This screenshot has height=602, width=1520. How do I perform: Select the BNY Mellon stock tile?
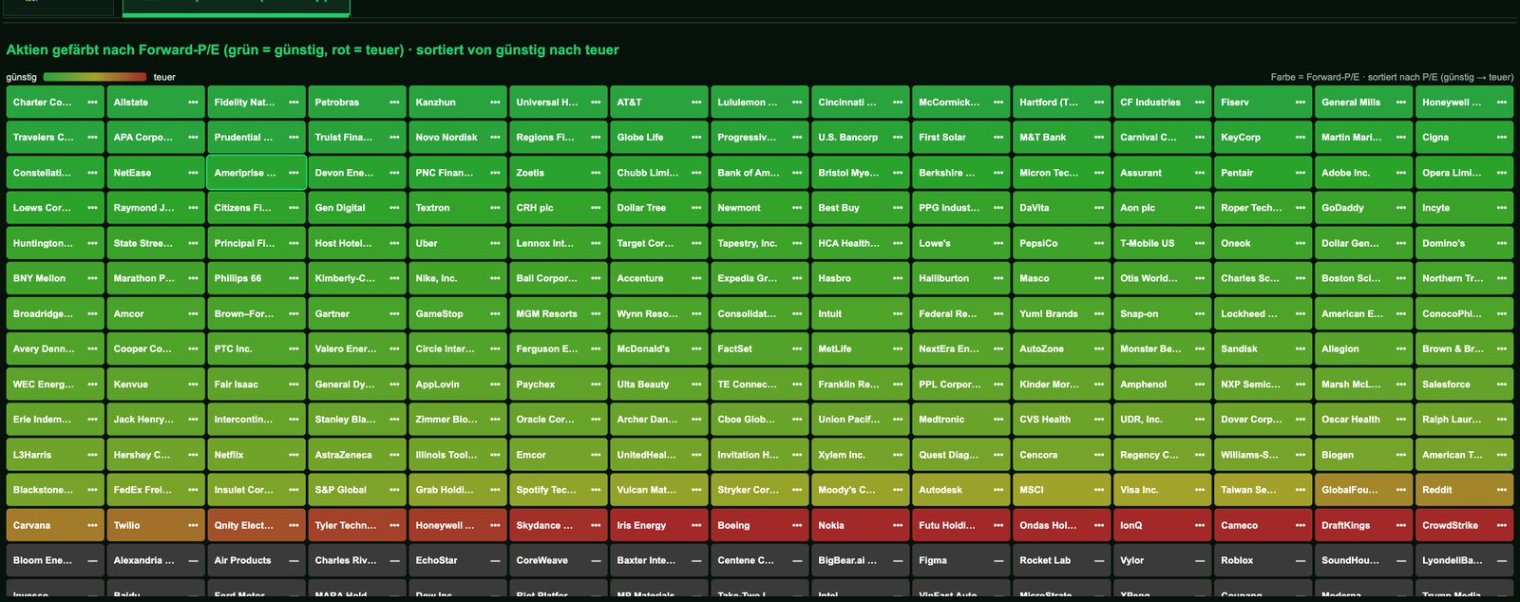(x=53, y=278)
